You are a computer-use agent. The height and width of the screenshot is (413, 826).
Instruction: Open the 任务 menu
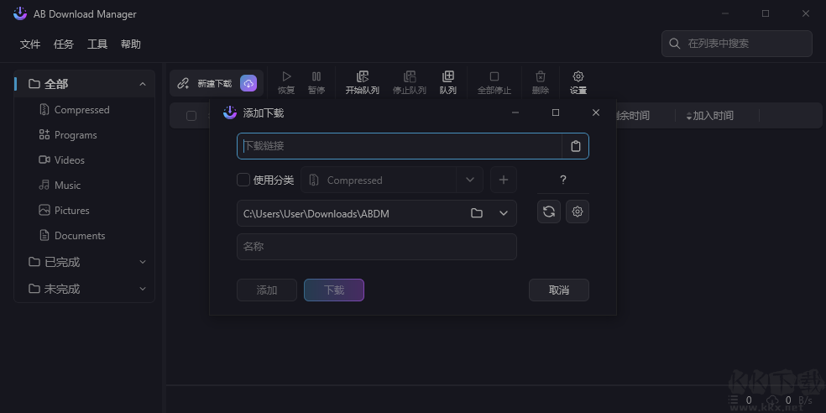(x=64, y=44)
